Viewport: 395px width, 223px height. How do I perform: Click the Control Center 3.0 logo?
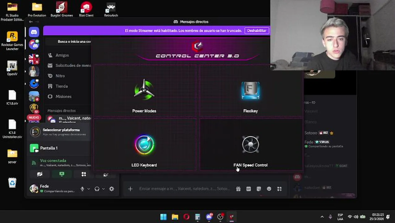click(197, 46)
